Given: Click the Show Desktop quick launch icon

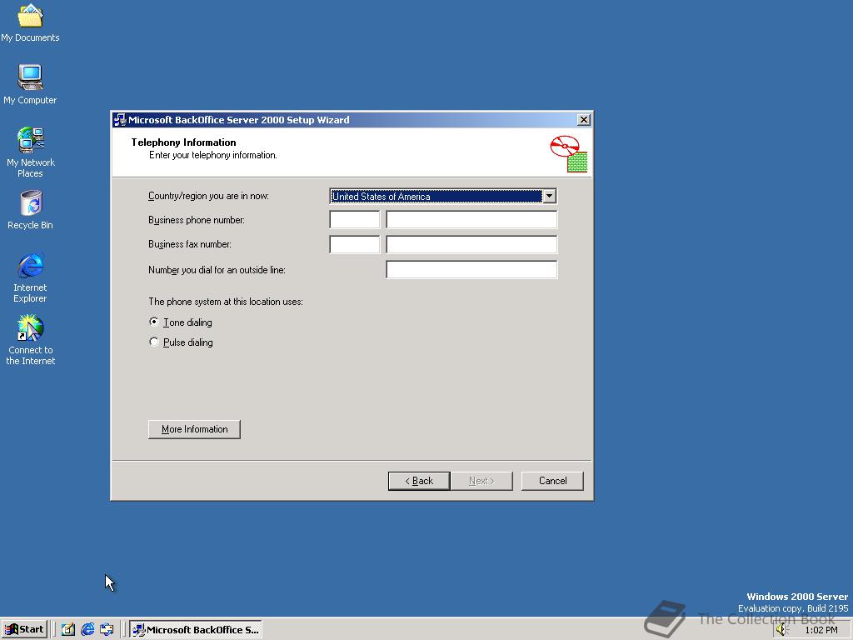Looking at the screenshot, I should 68,629.
